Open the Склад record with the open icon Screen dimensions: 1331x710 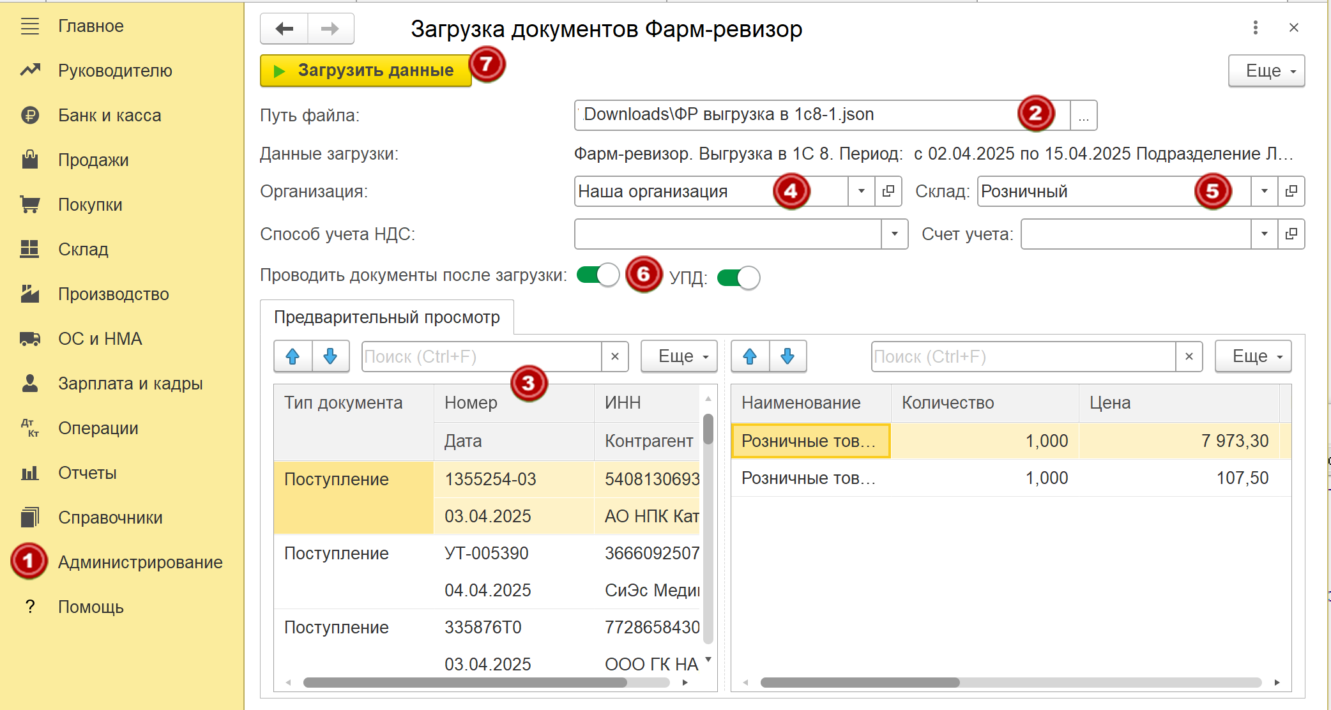point(1291,191)
